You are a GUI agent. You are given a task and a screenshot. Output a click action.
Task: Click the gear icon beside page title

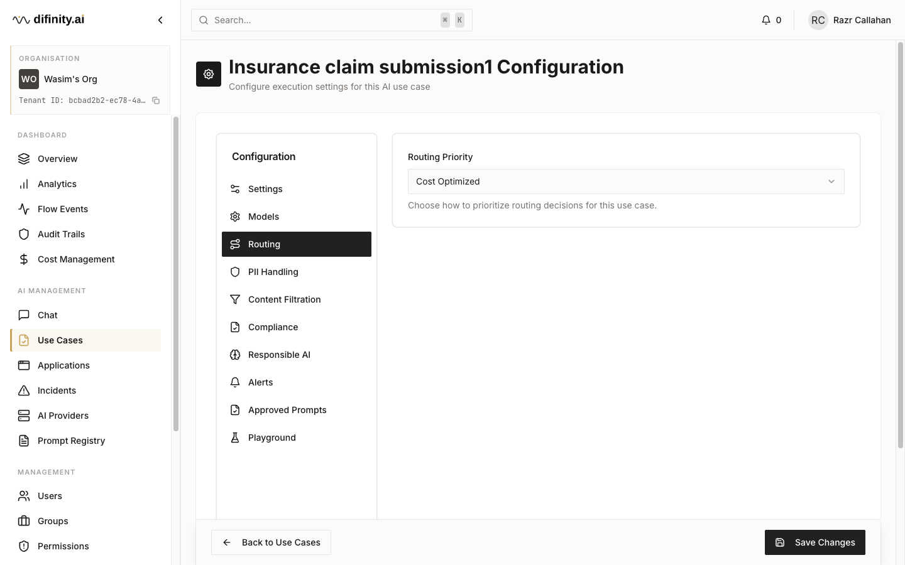point(209,74)
